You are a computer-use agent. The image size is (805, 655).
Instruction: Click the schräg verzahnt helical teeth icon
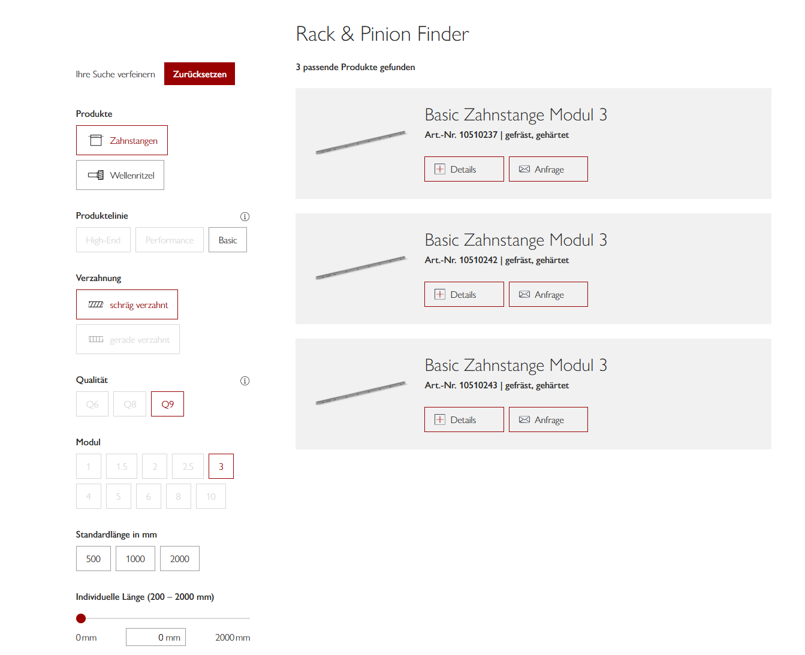(x=96, y=304)
